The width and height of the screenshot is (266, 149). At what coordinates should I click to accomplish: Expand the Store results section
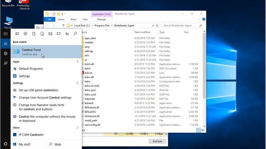click(x=77, y=128)
